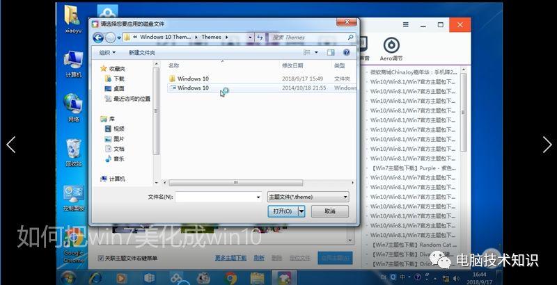Click the theme app news list scrollbar
The height and width of the screenshot is (285, 557).
pos(463,113)
